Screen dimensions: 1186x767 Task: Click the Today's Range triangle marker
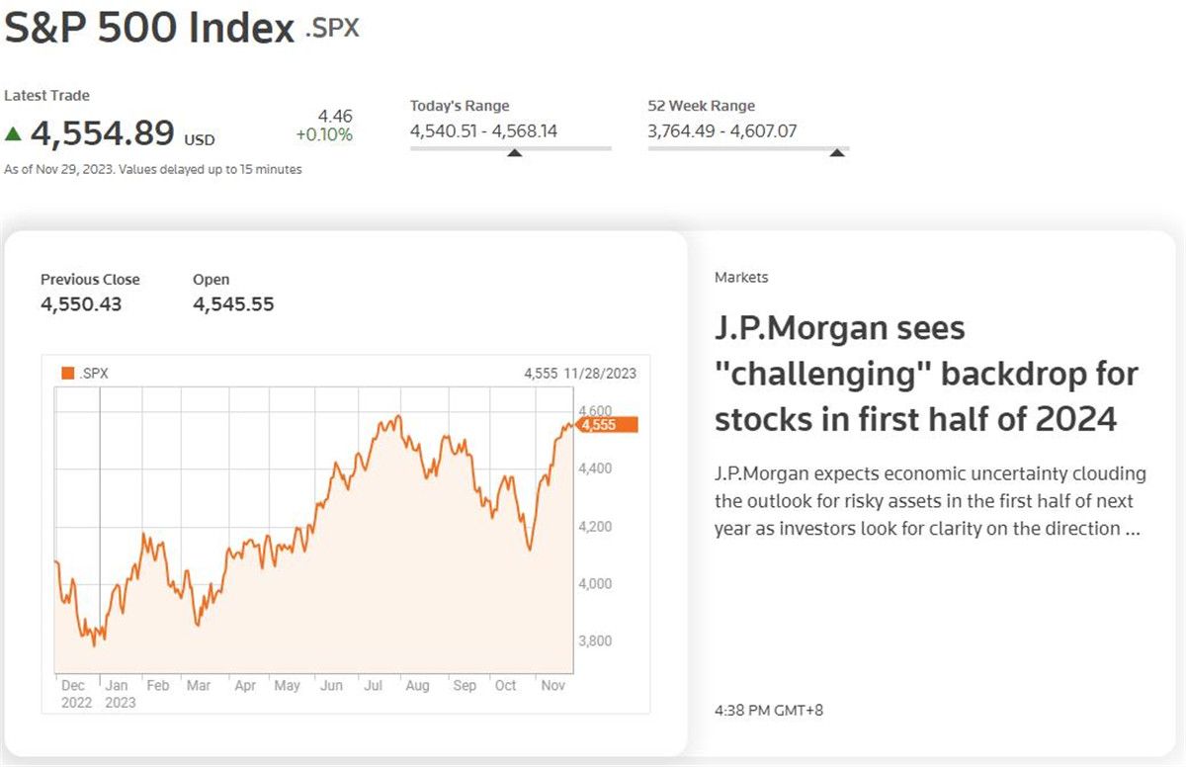coord(514,153)
